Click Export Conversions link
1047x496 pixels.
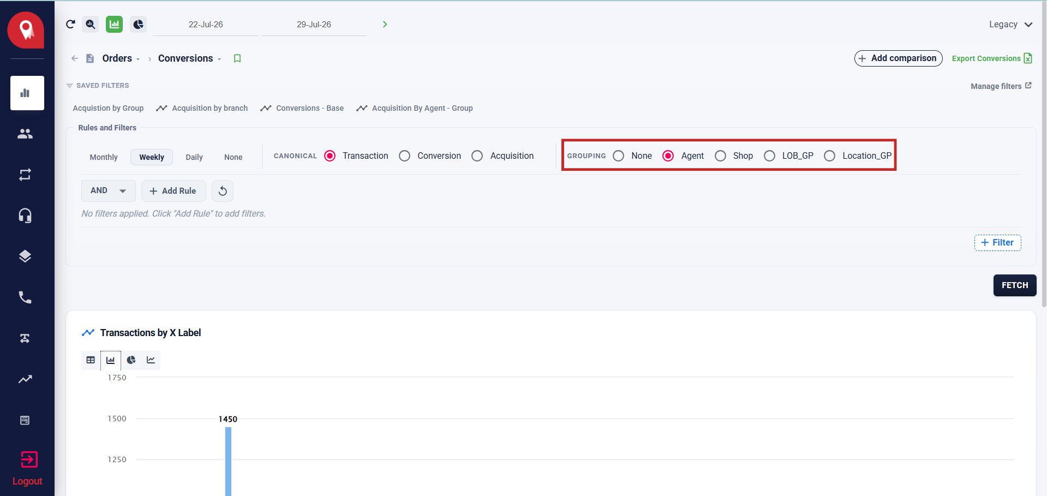point(992,58)
